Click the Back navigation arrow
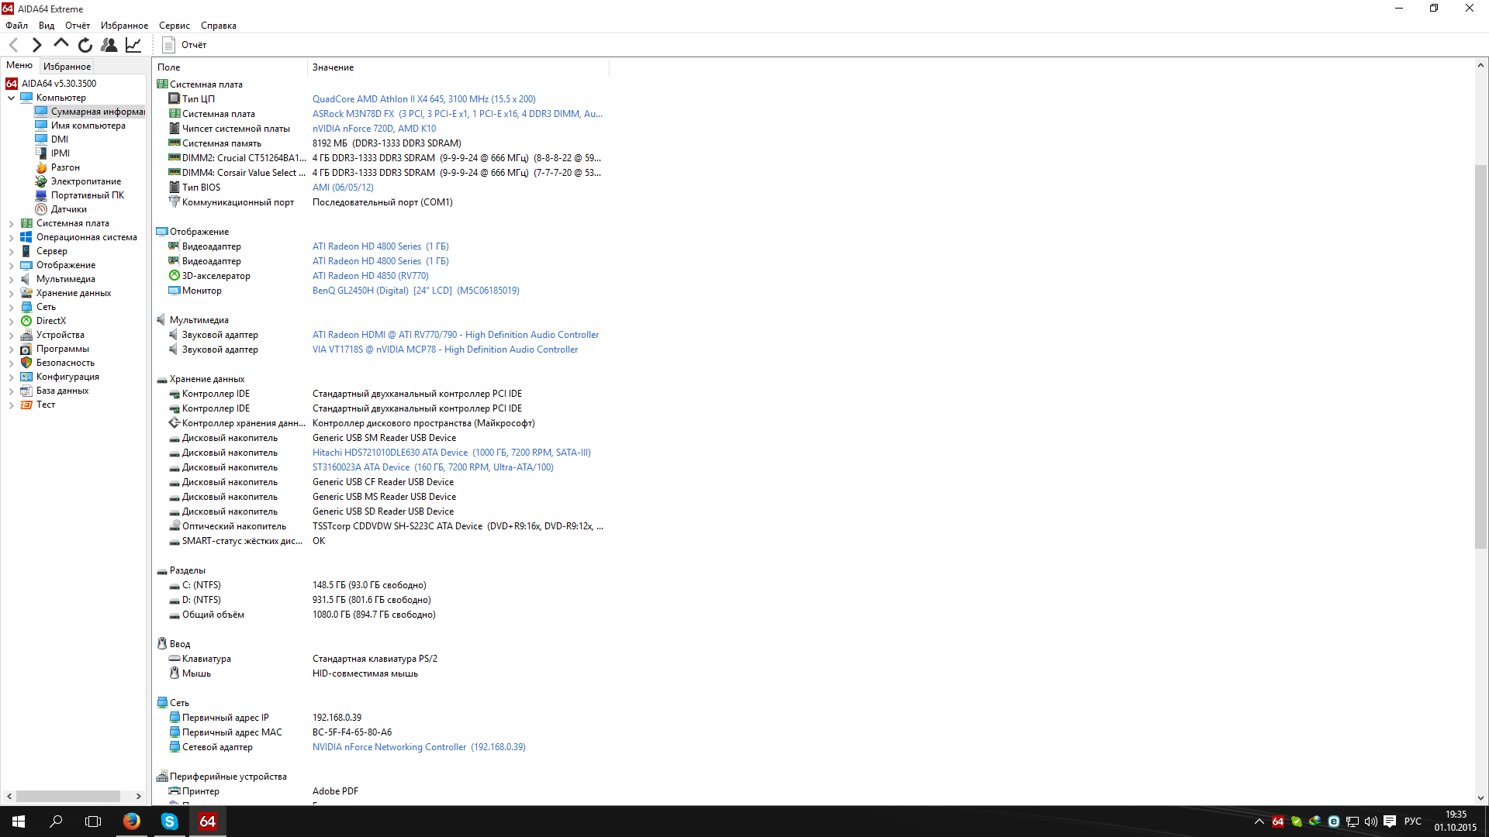The width and height of the screenshot is (1489, 837). [x=13, y=45]
